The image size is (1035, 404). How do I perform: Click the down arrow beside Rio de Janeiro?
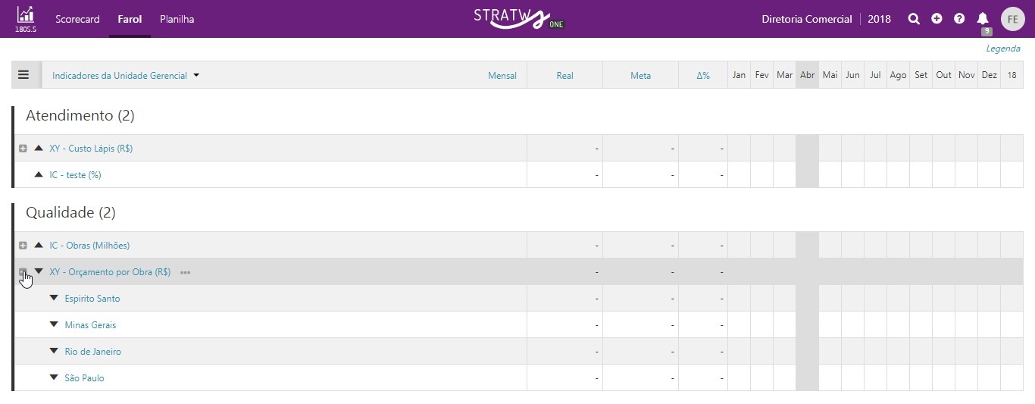[x=54, y=351]
